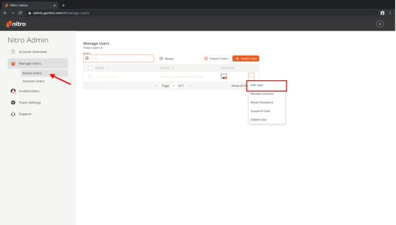Image resolution: width=396 pixels, height=225 pixels.
Task: Click the Manage Users person icon
Action: (13, 63)
